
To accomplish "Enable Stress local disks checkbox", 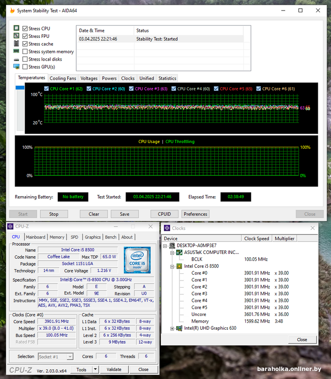I will (25, 59).
